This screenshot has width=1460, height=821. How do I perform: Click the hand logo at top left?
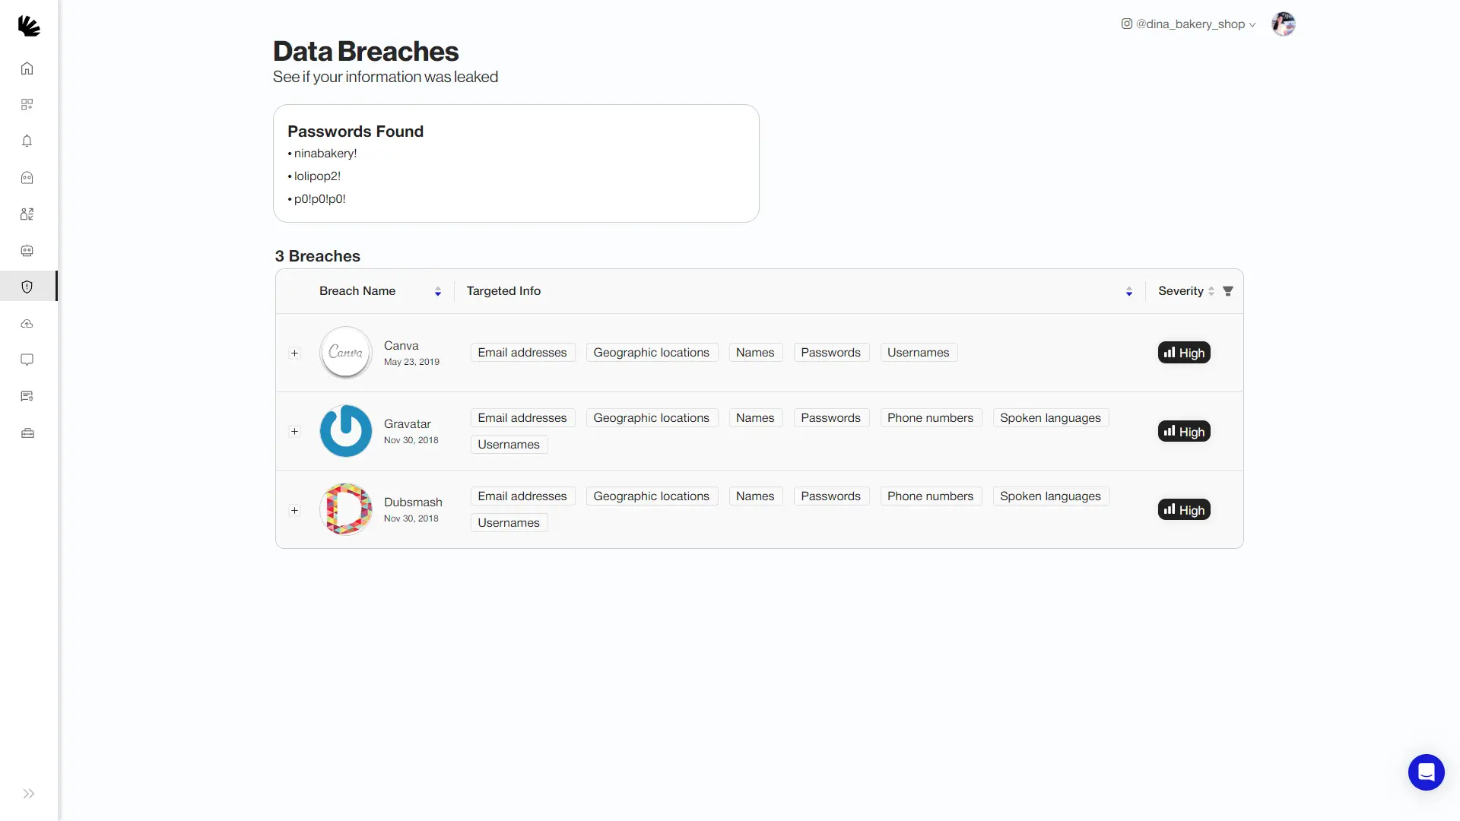click(30, 26)
